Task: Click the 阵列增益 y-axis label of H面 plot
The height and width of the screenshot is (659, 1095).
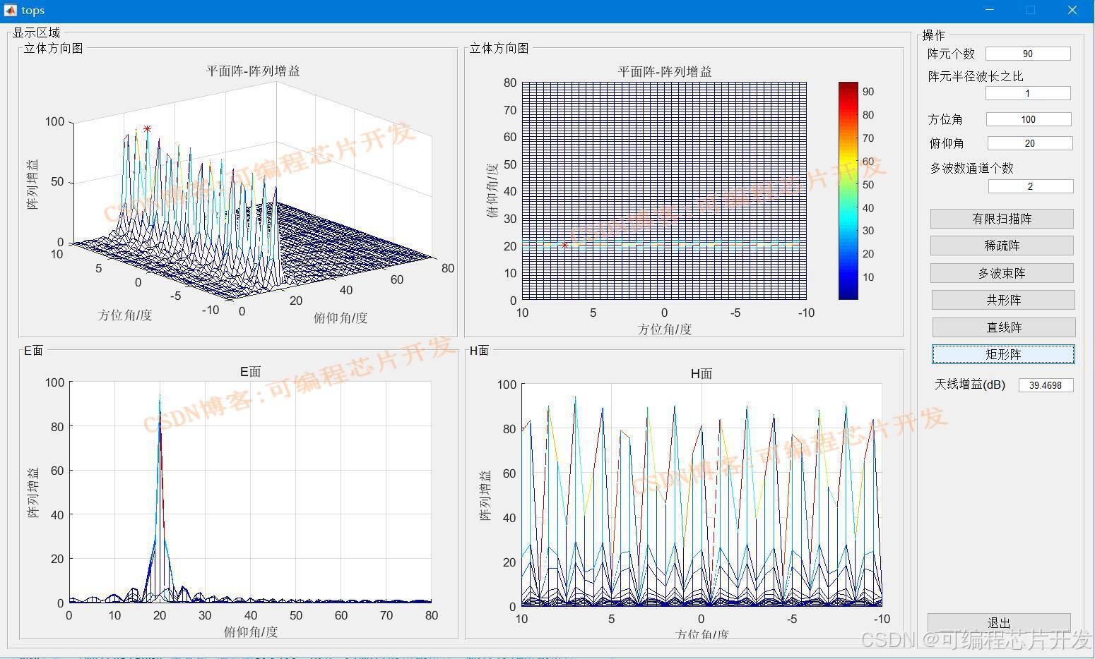Action: (485, 495)
